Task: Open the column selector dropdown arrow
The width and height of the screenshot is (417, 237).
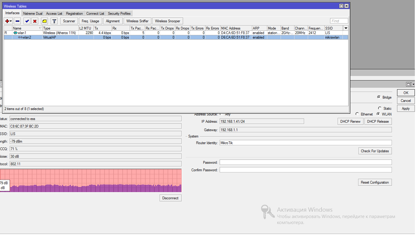Action: click(x=346, y=28)
